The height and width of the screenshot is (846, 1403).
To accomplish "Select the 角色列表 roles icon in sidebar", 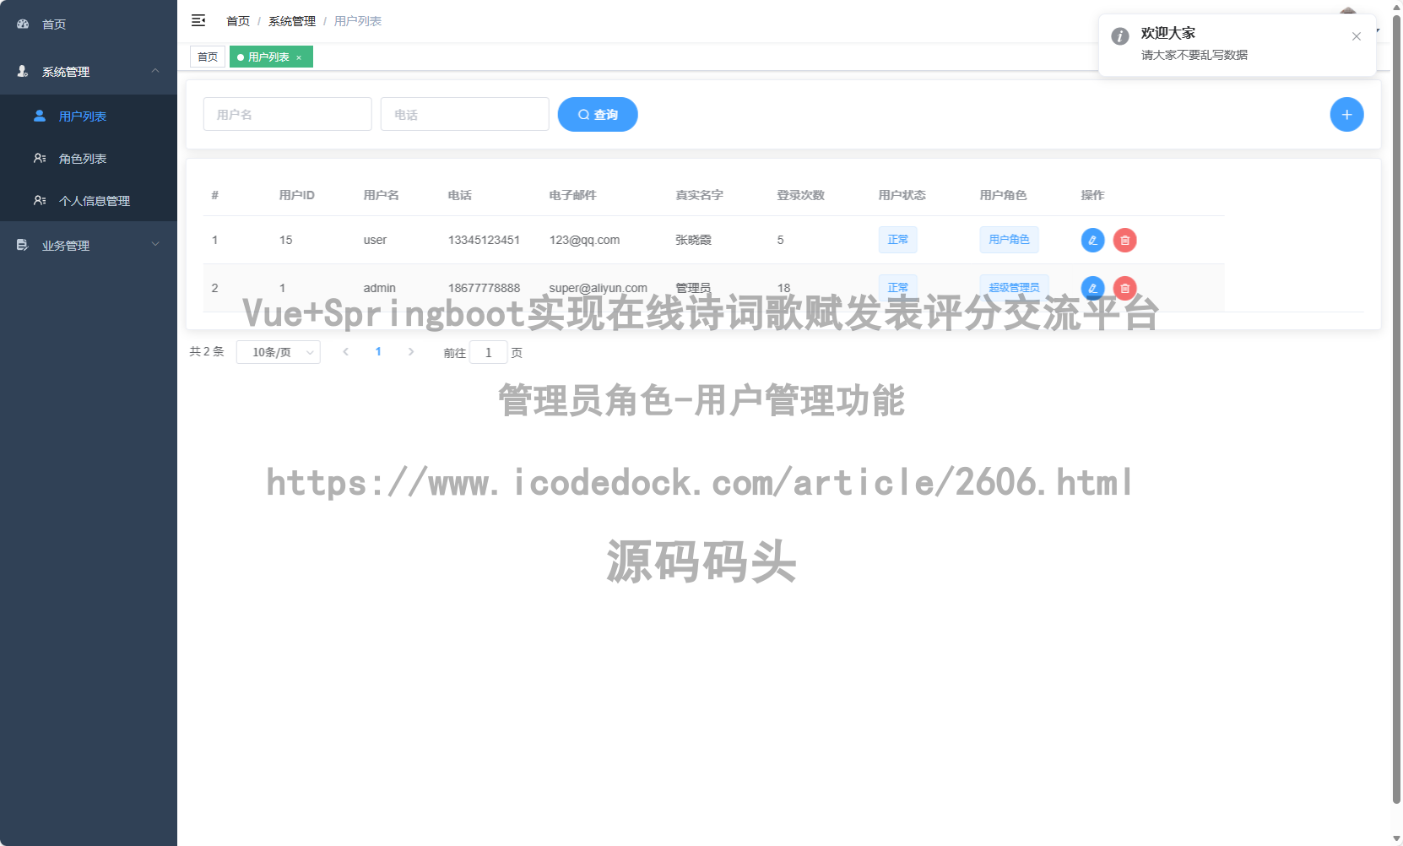I will point(39,158).
